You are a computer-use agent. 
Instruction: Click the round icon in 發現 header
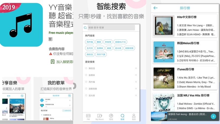(22, 96)
